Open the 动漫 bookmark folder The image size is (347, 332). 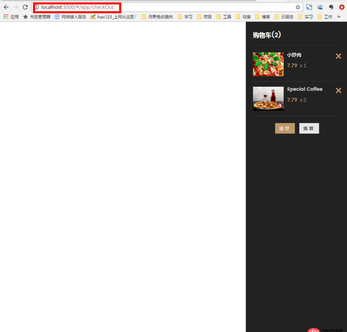(243, 17)
